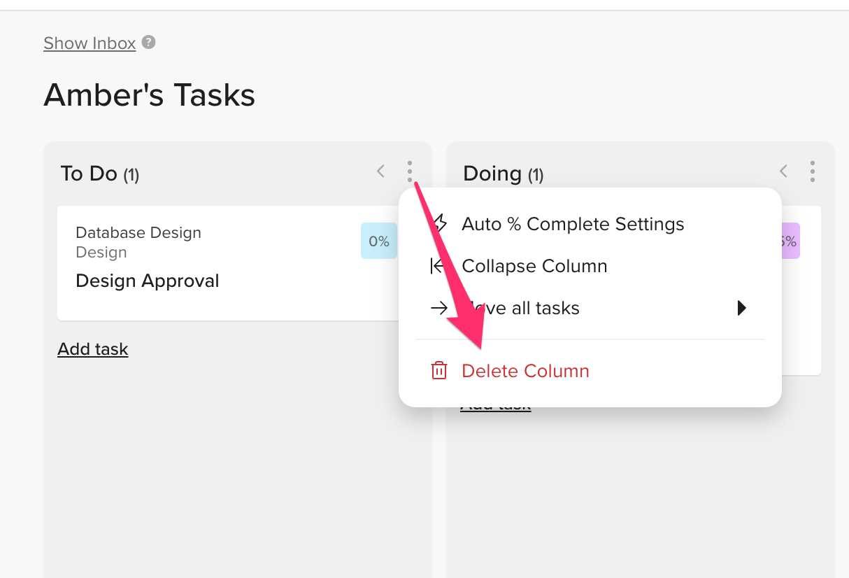Collapse the Doing column using chevron
The height and width of the screenshot is (578, 849).
(783, 171)
